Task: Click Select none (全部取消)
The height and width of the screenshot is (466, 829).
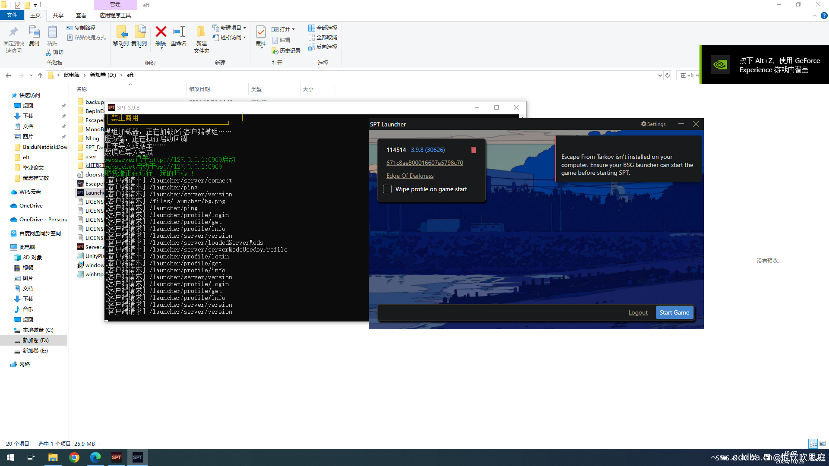Action: pos(323,38)
